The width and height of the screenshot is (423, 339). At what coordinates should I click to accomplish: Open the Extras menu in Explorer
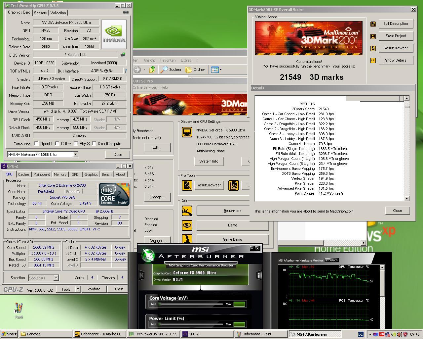186,60
